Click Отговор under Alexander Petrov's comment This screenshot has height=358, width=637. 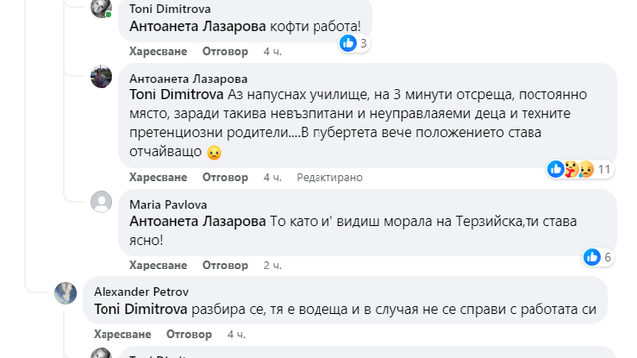click(189, 334)
